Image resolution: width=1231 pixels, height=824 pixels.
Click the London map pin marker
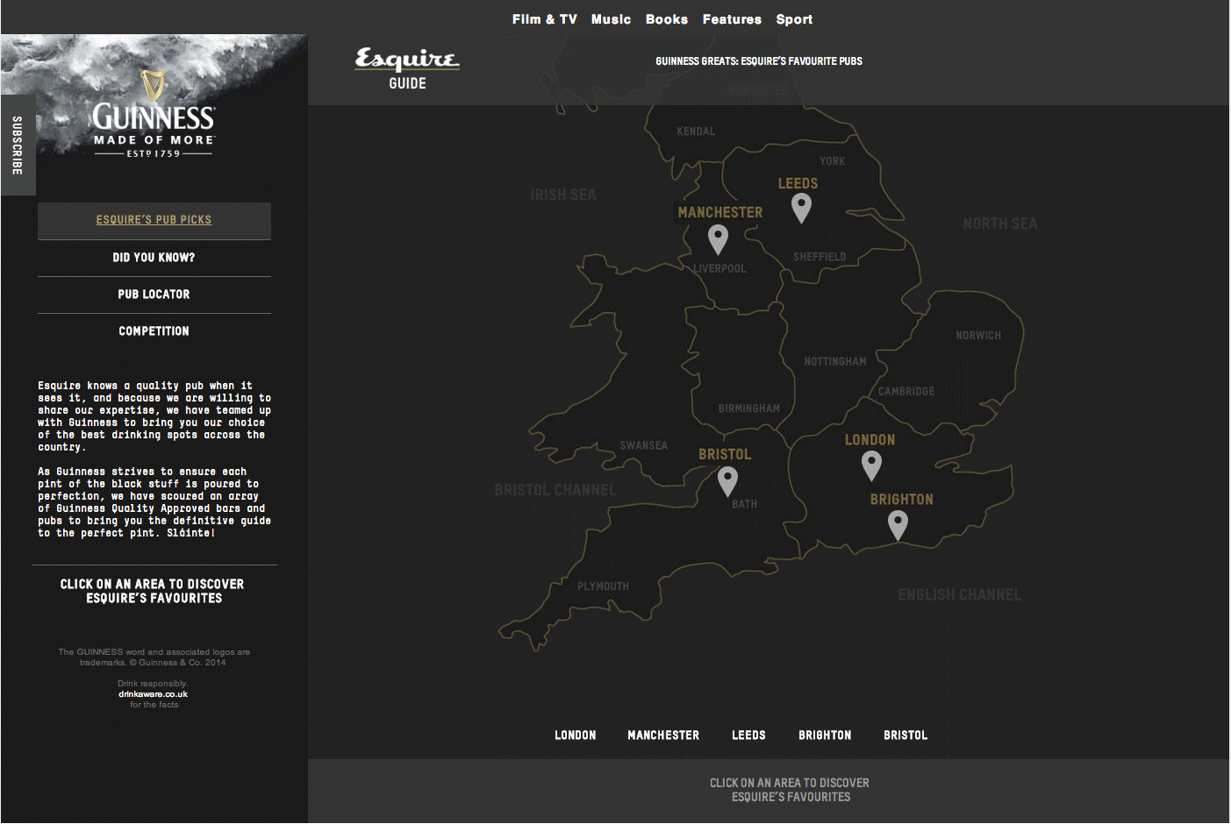tap(871, 465)
